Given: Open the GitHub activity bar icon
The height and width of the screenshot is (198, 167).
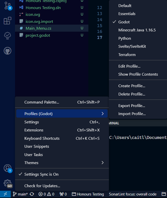Looking at the screenshot, I should point(8,51).
